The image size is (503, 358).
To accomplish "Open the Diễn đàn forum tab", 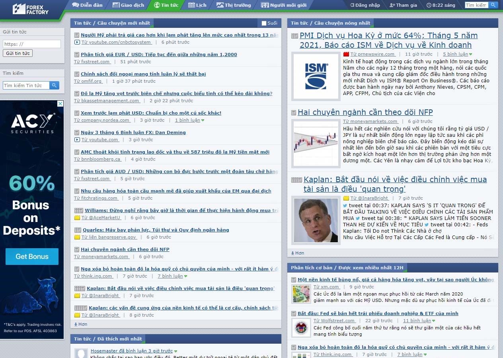I will coord(87,5).
